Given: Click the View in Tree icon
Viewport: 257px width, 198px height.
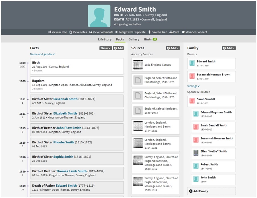Looking at the screenshot, I should [50, 32].
